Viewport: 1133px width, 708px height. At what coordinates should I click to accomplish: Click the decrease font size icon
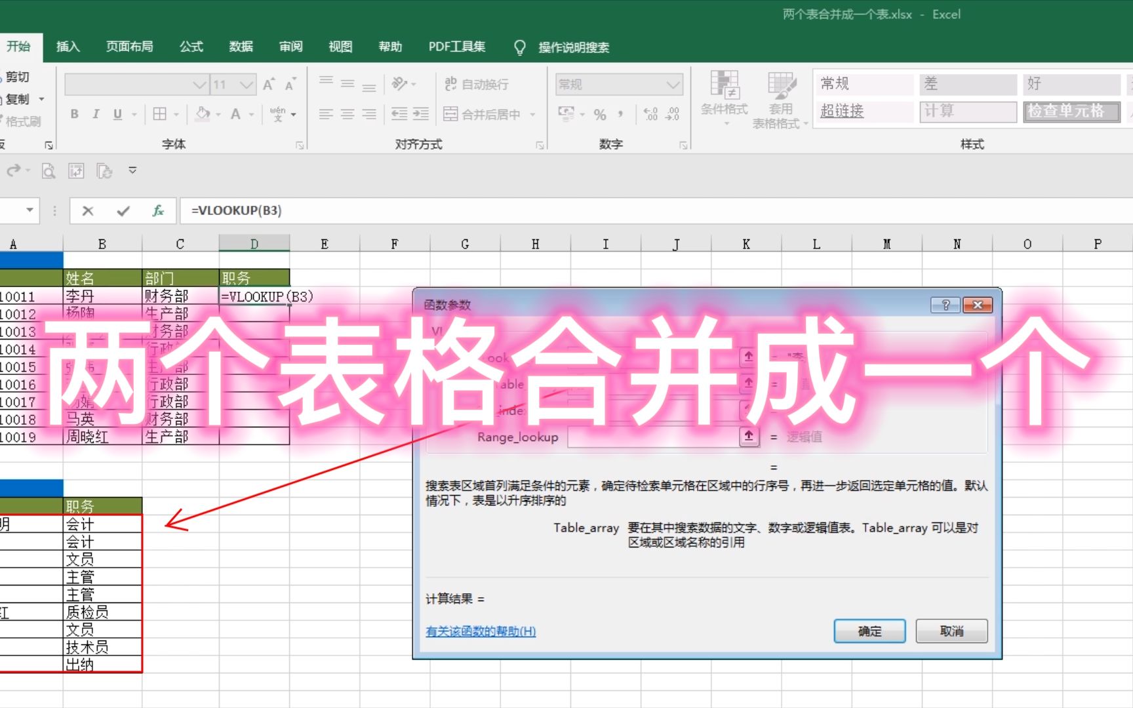click(290, 84)
